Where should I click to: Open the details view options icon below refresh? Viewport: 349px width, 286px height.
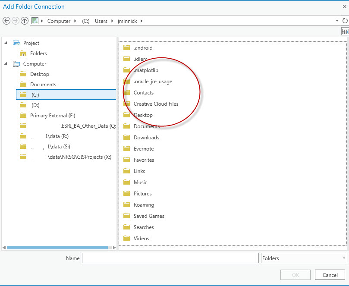point(345,31)
